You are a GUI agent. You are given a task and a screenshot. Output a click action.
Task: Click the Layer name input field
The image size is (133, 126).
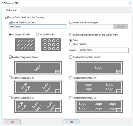coord(104,50)
